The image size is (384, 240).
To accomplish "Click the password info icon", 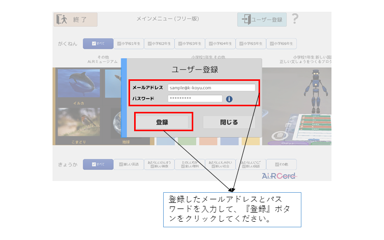I will (229, 99).
